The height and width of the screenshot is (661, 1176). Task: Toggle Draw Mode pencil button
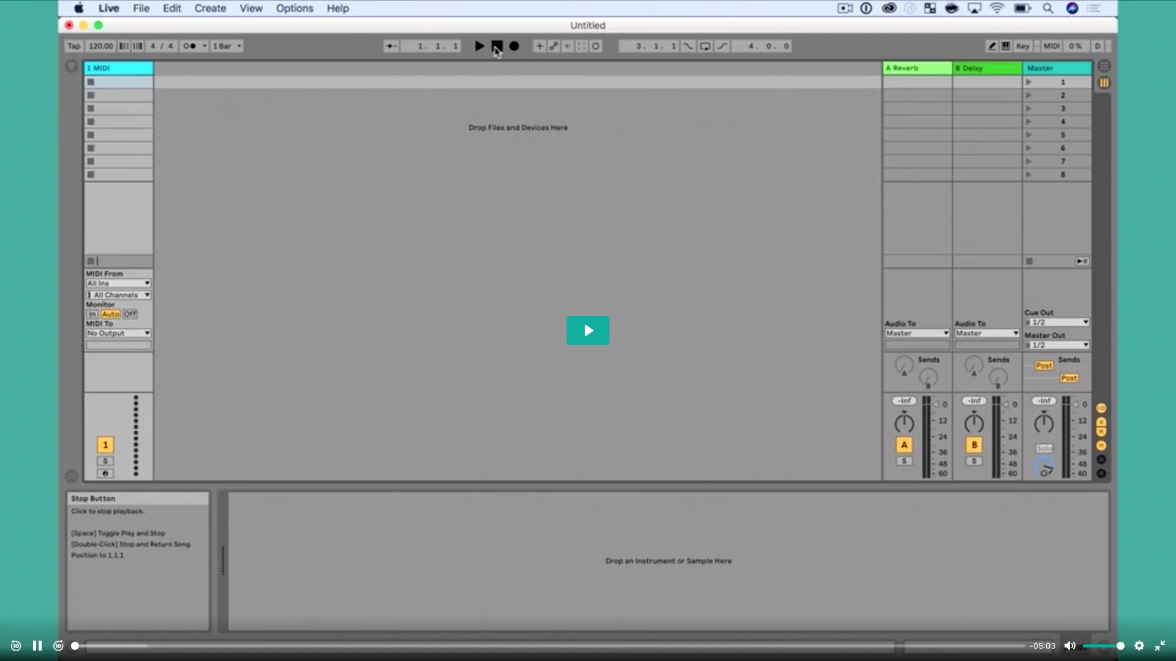tap(992, 46)
